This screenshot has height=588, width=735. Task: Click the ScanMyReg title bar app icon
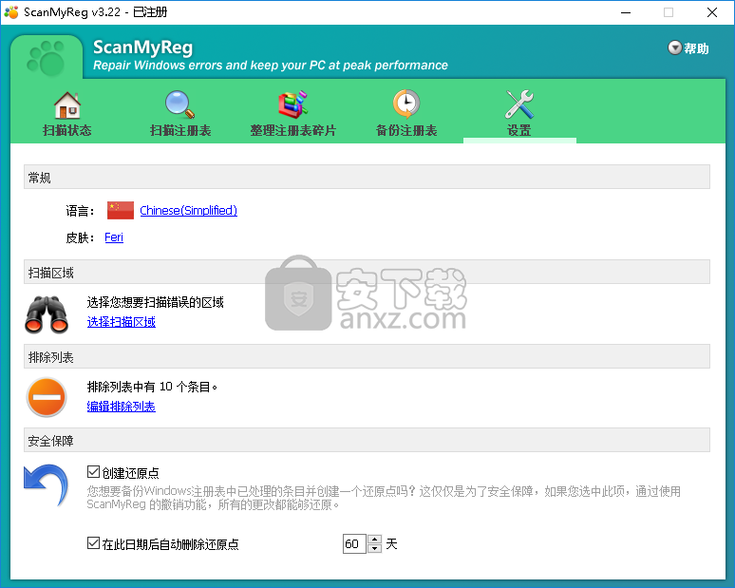tap(11, 12)
